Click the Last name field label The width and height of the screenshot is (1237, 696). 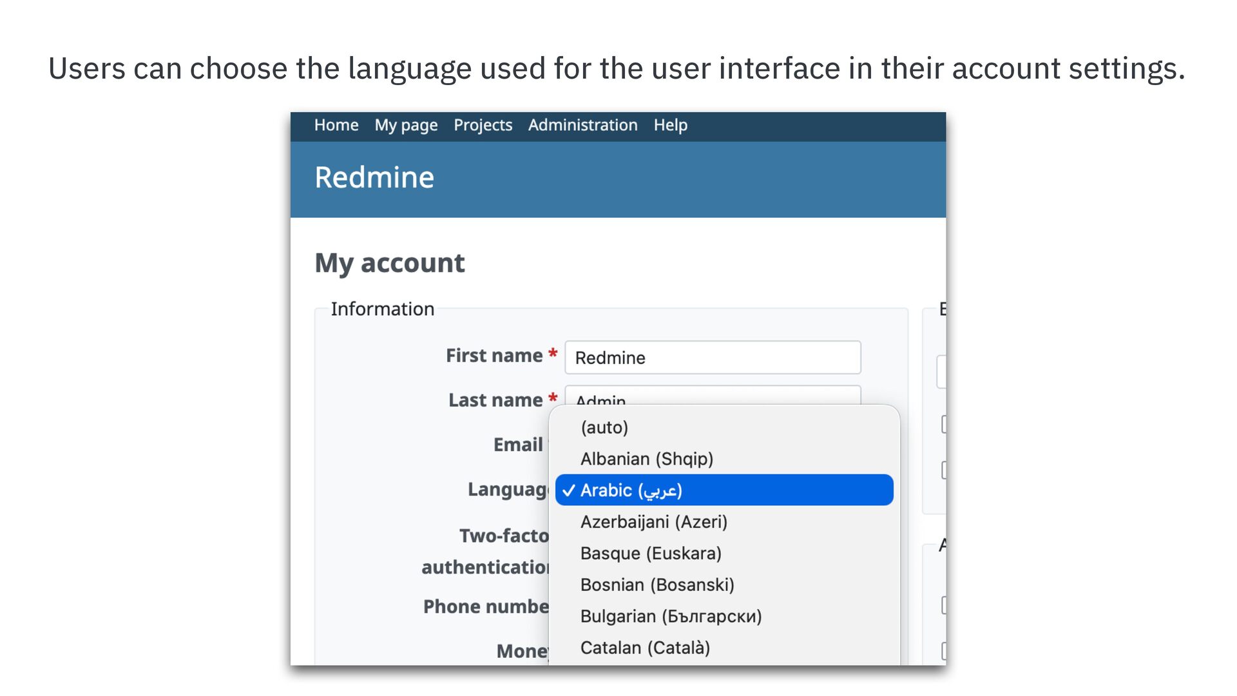click(495, 400)
